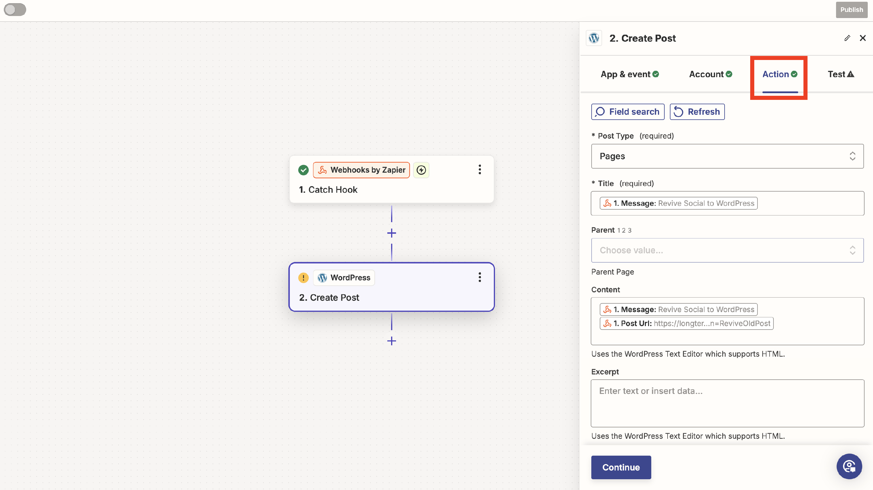The image size is (873, 490).
Task: Add step below Create Post
Action: 391,341
